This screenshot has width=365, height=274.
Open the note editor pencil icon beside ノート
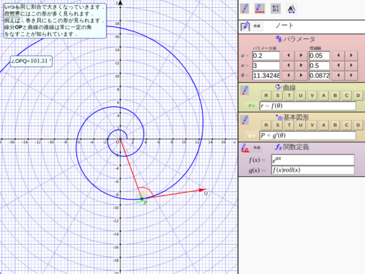pos(245,26)
